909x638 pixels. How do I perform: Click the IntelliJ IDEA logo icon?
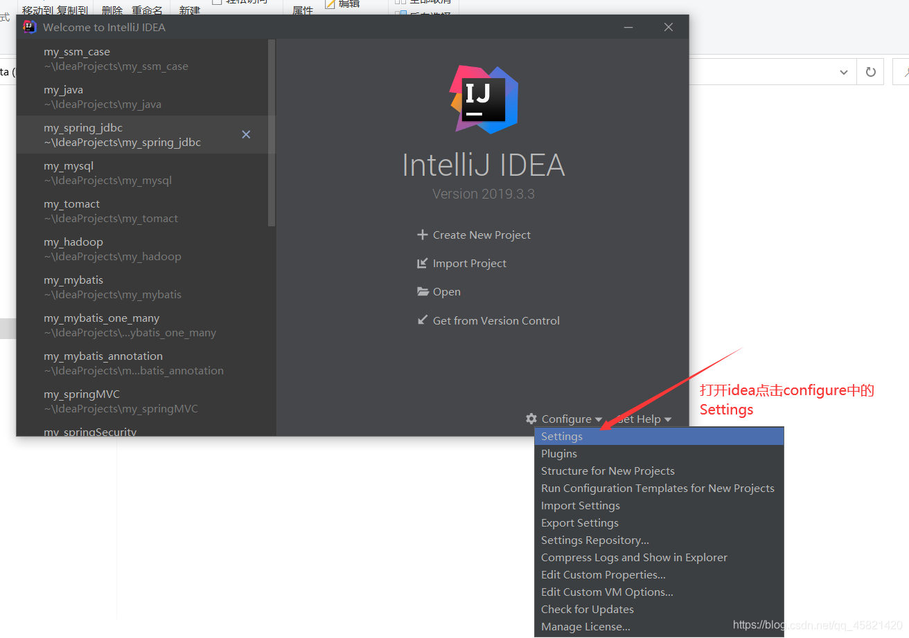point(484,99)
